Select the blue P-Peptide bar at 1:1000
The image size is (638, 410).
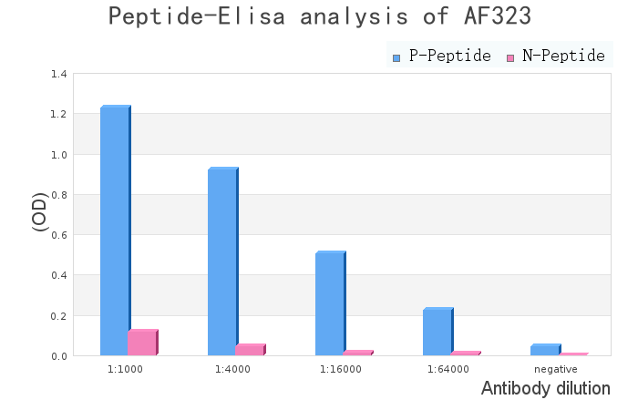pos(115,231)
